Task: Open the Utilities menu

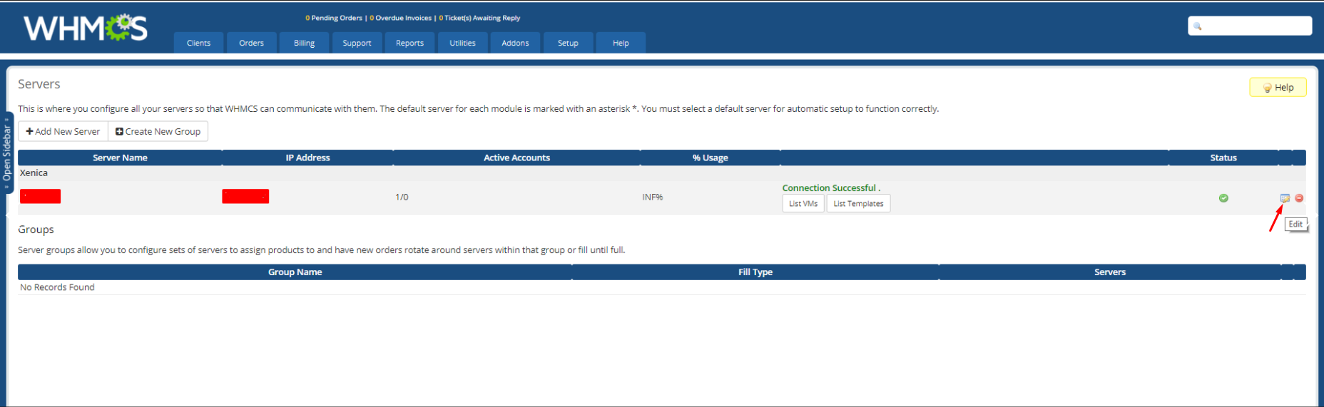Action: point(462,43)
